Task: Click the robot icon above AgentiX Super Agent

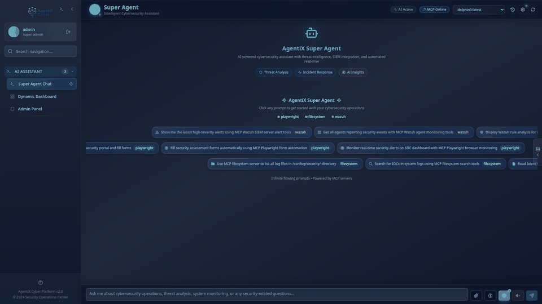Action: (312, 33)
